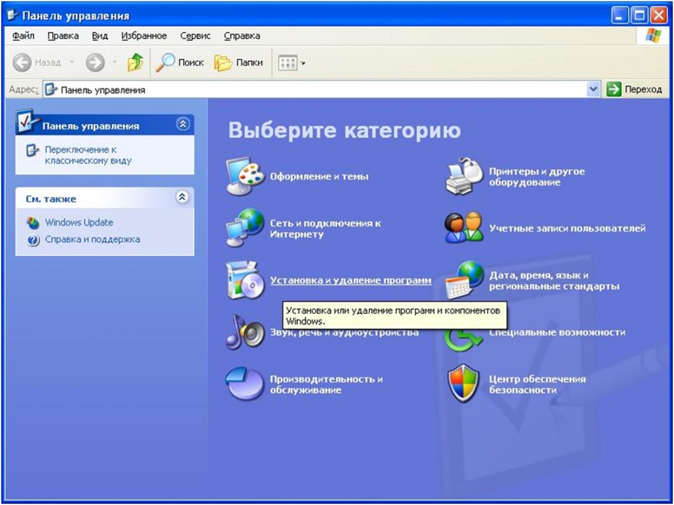
Task: Click inside the address input field
Action: point(316,89)
